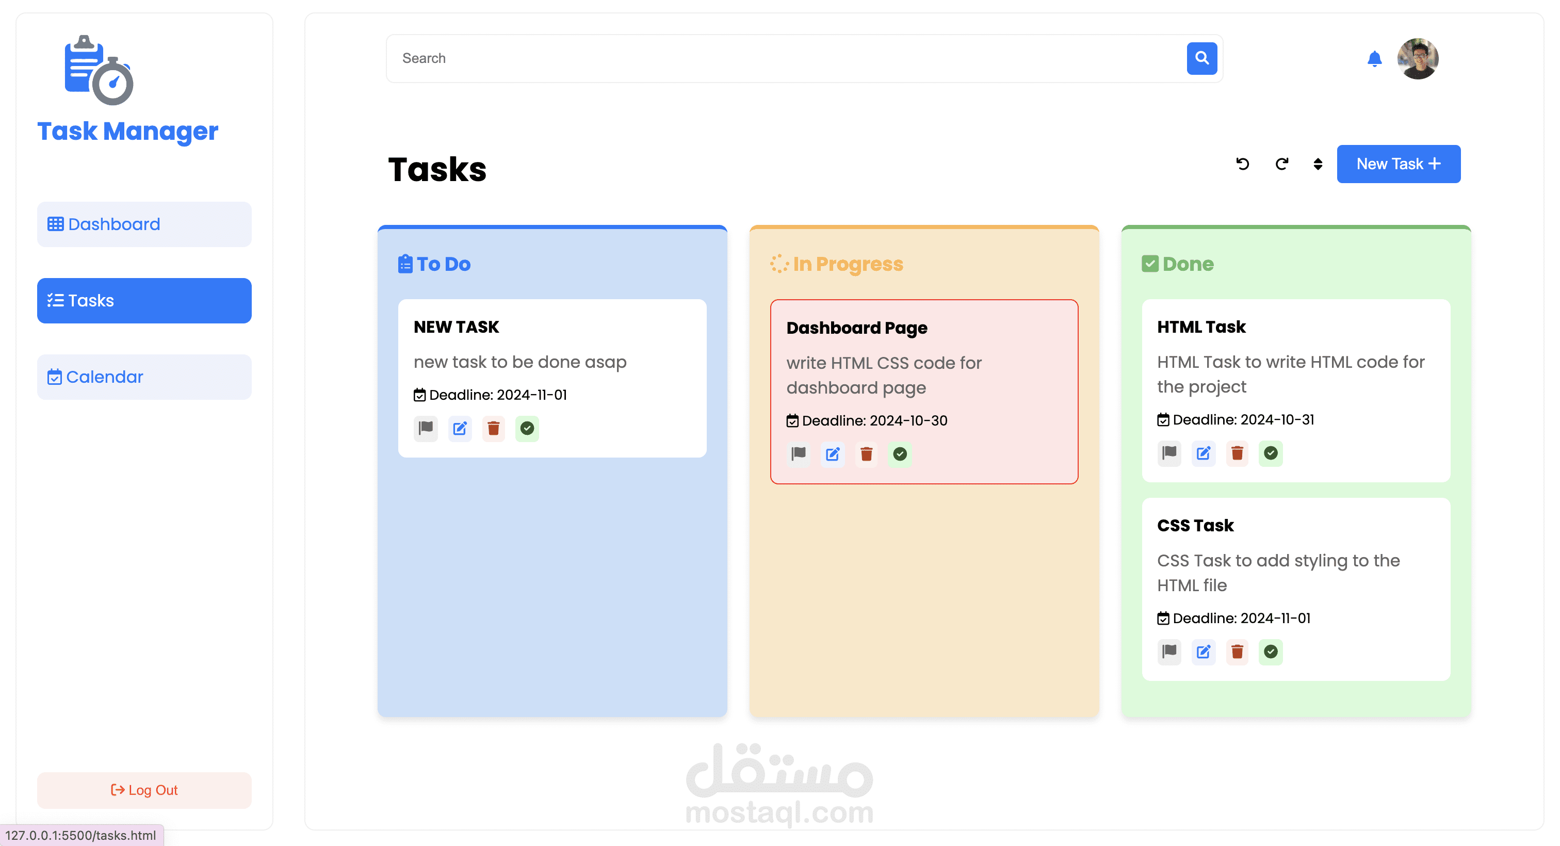Select the HTML Task card title
This screenshot has width=1560, height=846.
[x=1201, y=327]
